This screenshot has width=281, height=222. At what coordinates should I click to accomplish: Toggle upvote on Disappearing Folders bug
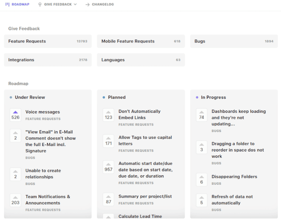point(202,179)
